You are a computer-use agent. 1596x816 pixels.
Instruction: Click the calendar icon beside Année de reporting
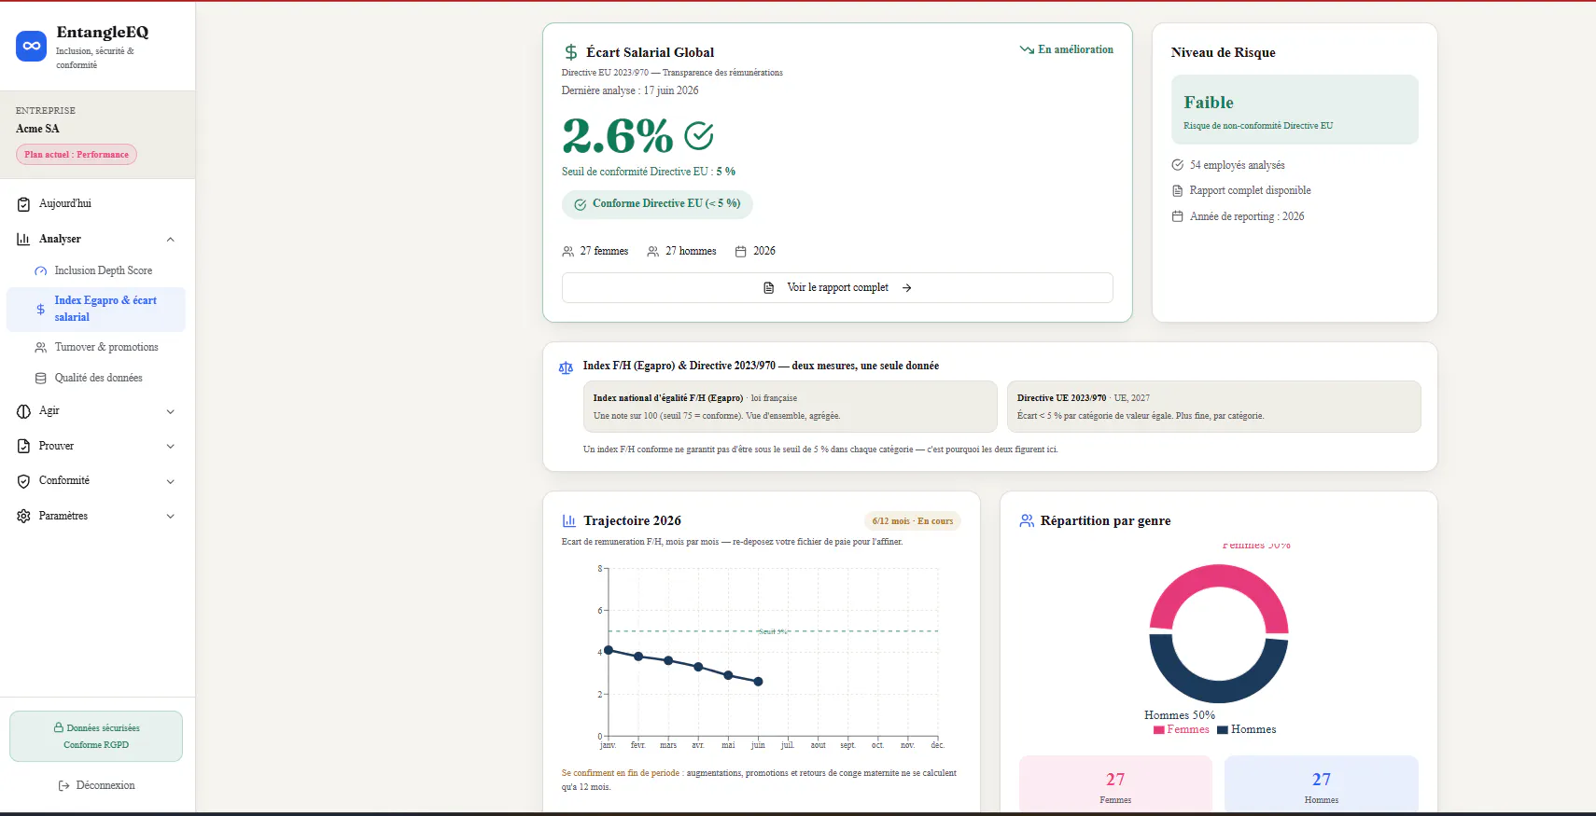click(1178, 216)
